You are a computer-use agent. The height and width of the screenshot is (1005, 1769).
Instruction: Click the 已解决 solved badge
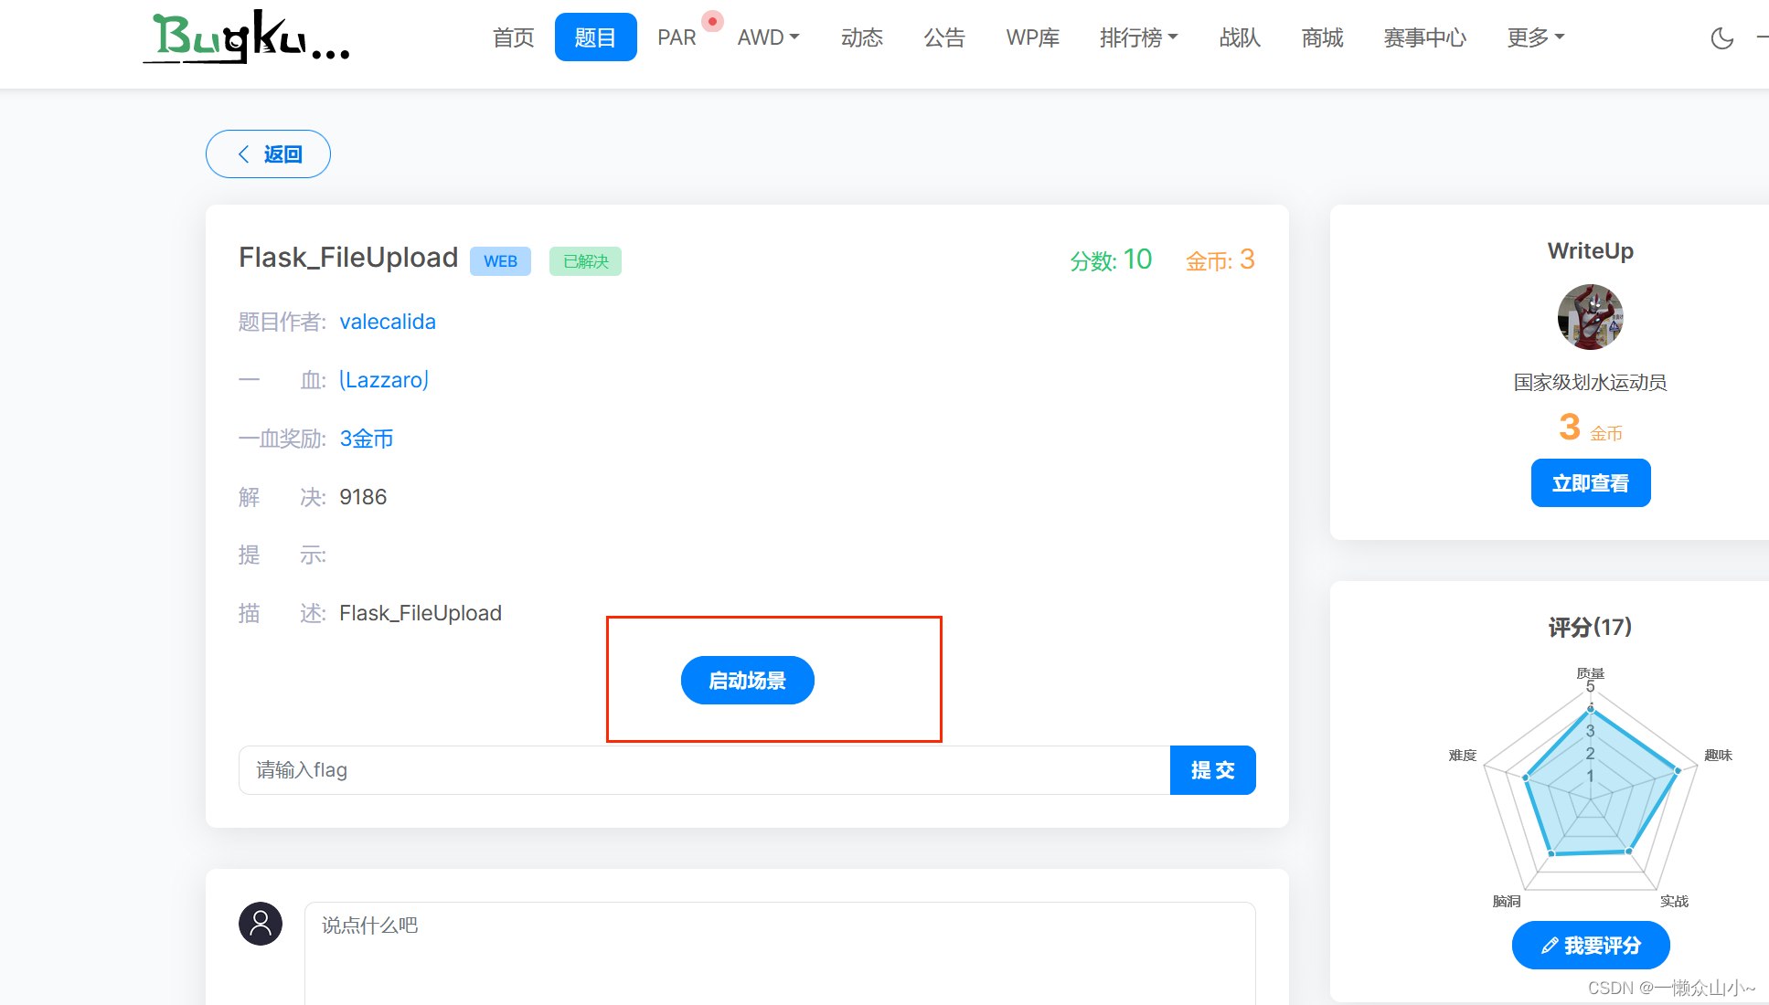click(585, 260)
